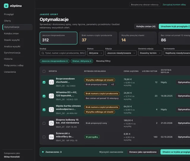The height and width of the screenshot is (161, 190).
Task: Click 'Bez zmian od ponad 12 miesięcy' tag
Action: click(102, 98)
